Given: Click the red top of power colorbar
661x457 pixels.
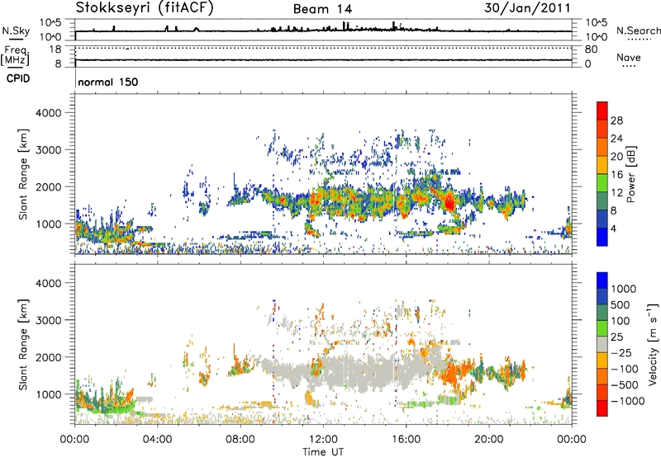Looking at the screenshot, I should tap(602, 111).
